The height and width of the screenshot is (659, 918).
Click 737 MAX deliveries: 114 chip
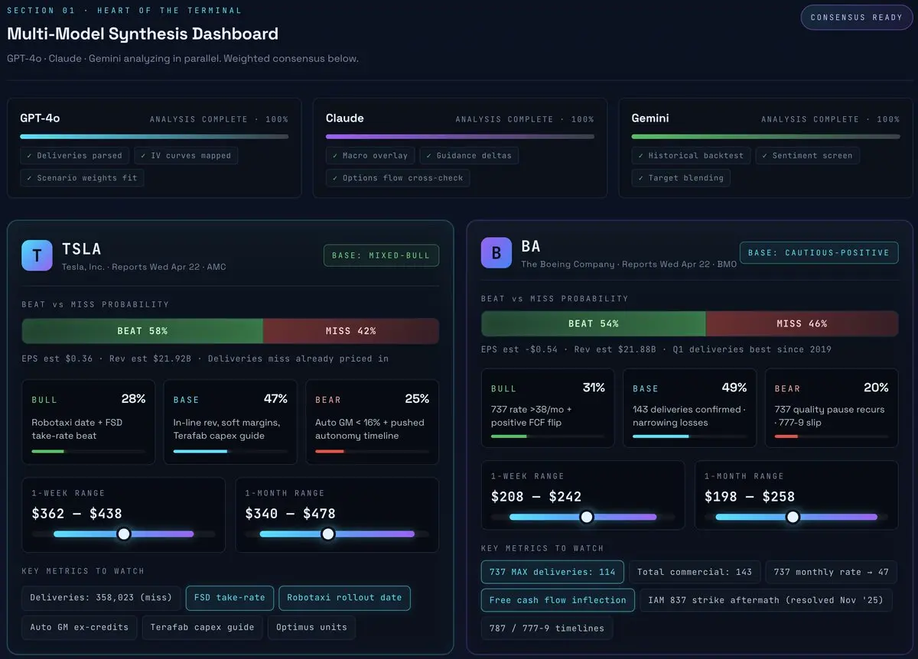click(552, 572)
